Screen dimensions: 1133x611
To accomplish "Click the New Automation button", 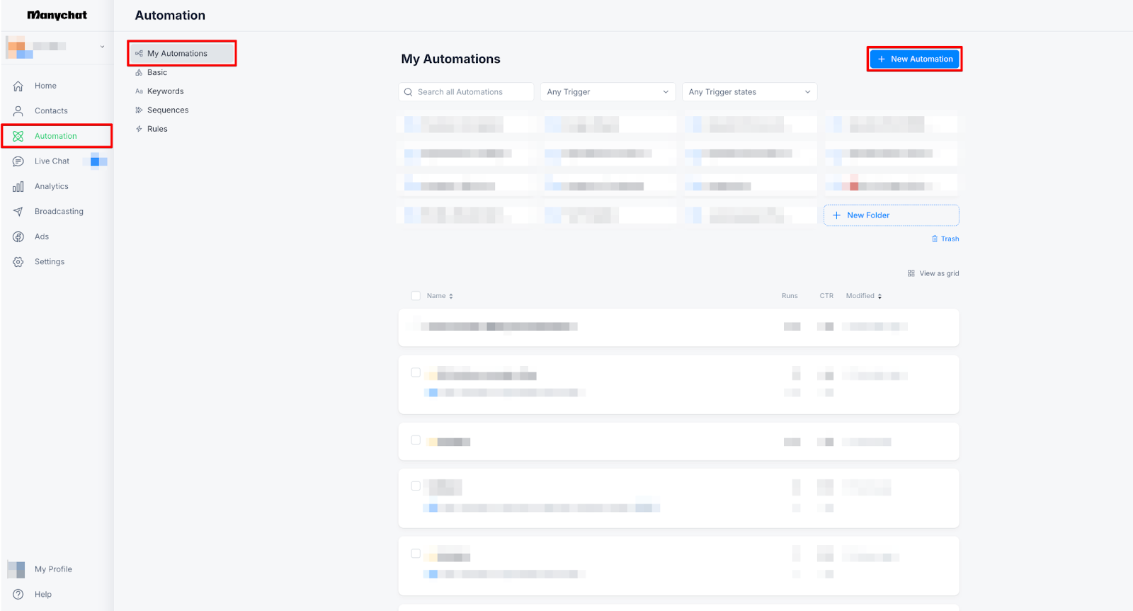I will [914, 59].
